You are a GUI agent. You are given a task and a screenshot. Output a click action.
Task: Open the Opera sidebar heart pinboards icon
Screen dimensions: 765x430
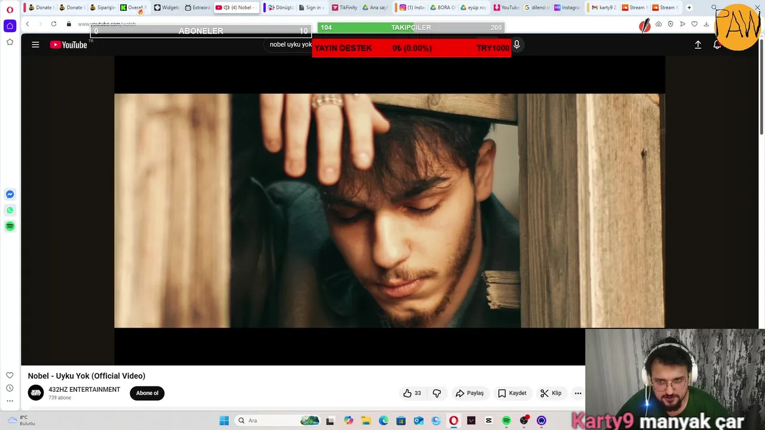[x=10, y=375]
